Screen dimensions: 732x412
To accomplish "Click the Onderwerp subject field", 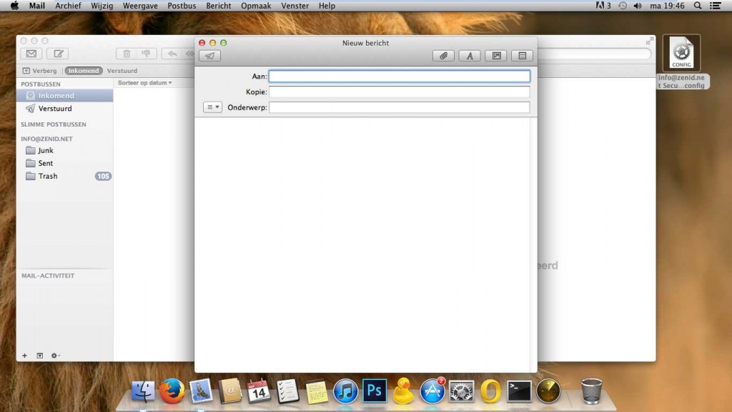I will [399, 107].
